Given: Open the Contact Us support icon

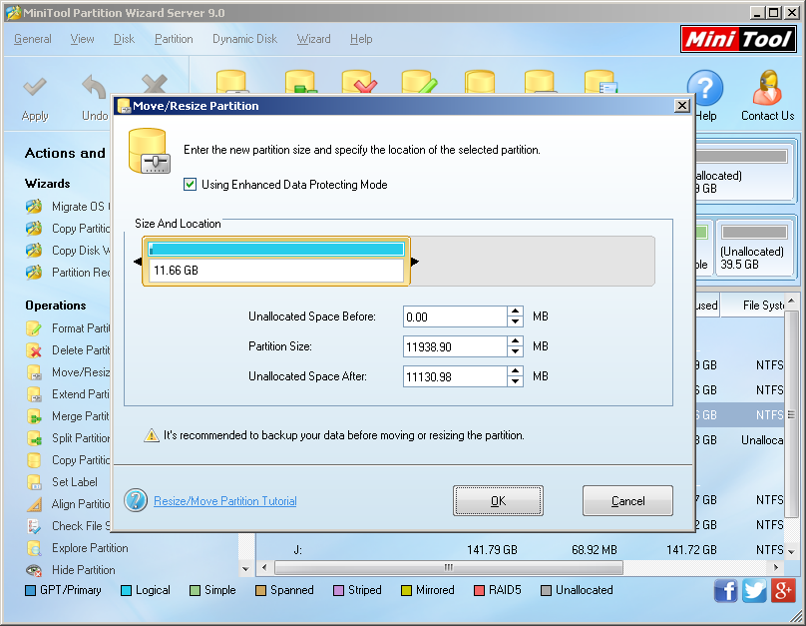Looking at the screenshot, I should point(767,88).
